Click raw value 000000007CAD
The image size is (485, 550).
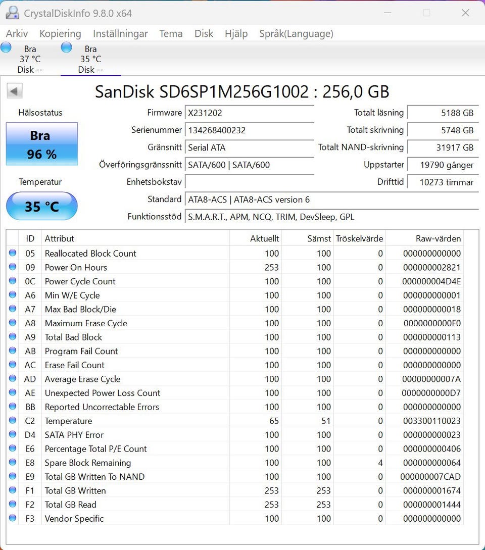(x=430, y=477)
